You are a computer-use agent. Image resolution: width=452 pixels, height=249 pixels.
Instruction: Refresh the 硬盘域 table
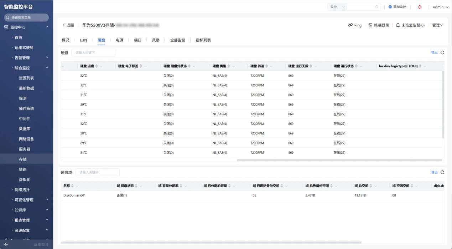pos(442,172)
